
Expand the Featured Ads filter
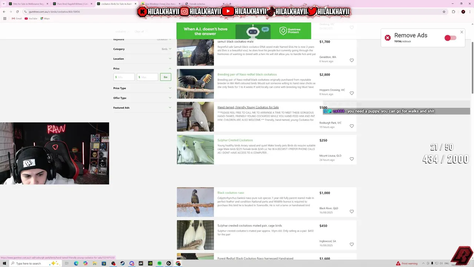click(142, 108)
